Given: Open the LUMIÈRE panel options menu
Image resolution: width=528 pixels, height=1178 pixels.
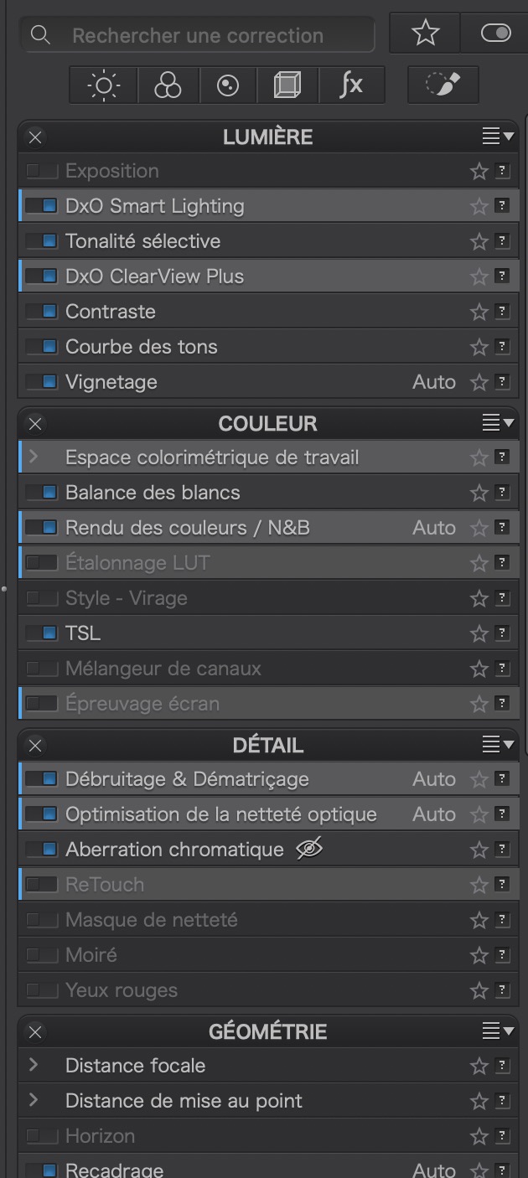Looking at the screenshot, I should 498,137.
